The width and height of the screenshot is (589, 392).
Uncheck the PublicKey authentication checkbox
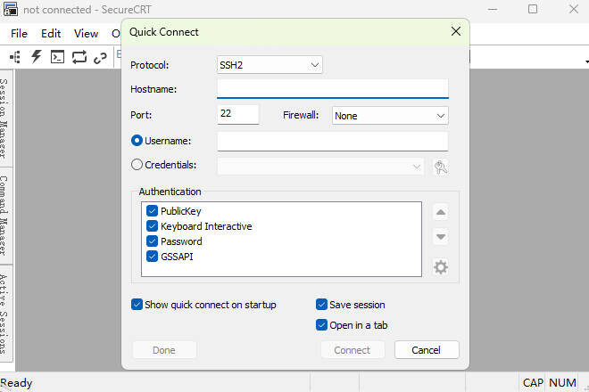152,211
